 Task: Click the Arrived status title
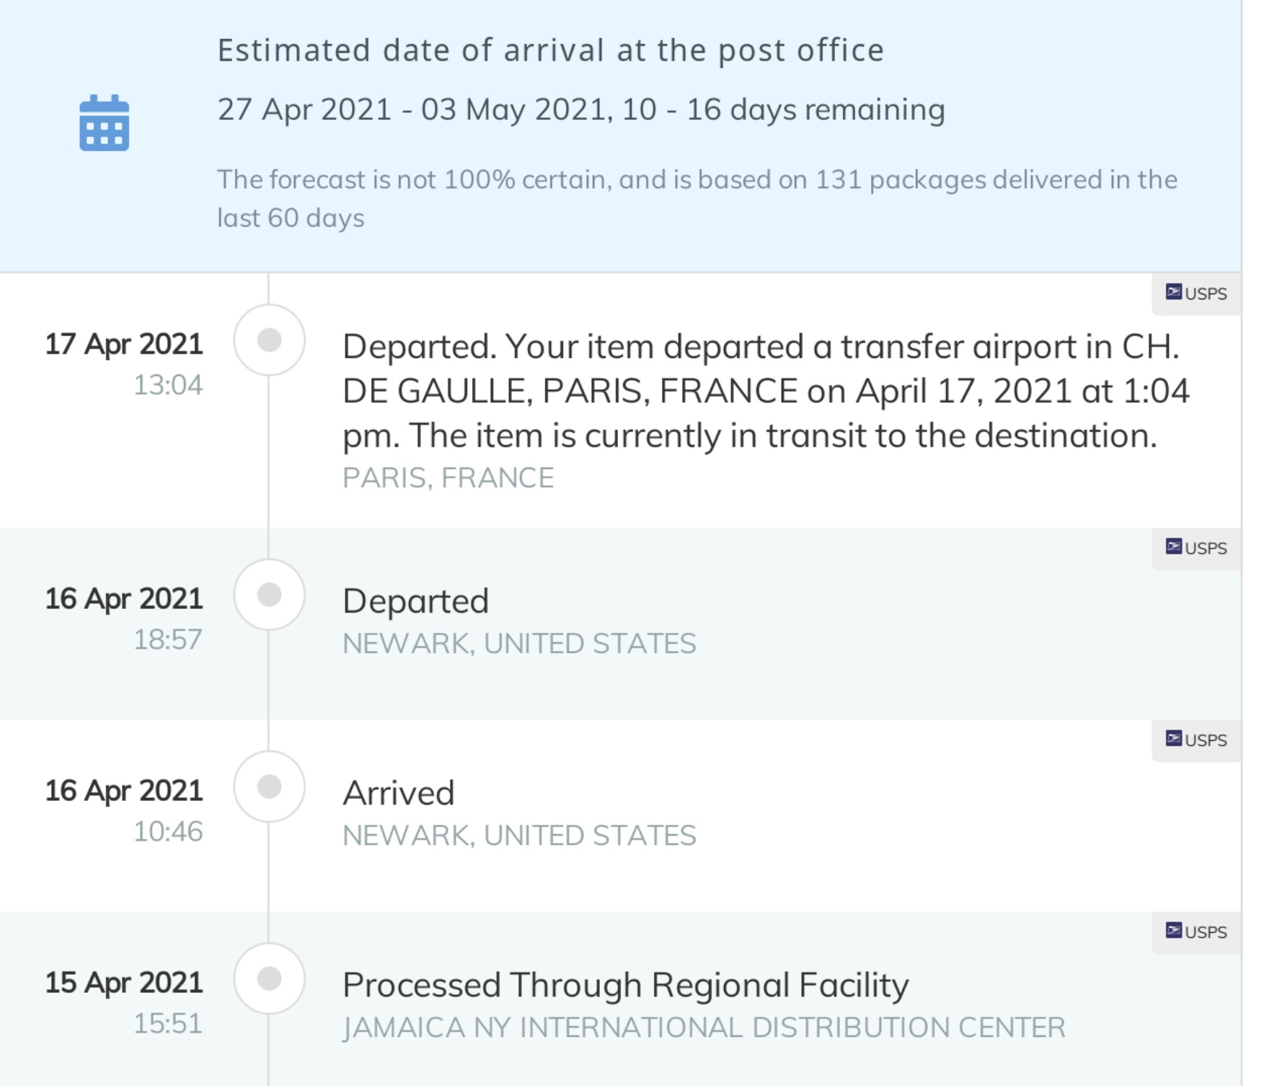tap(399, 793)
